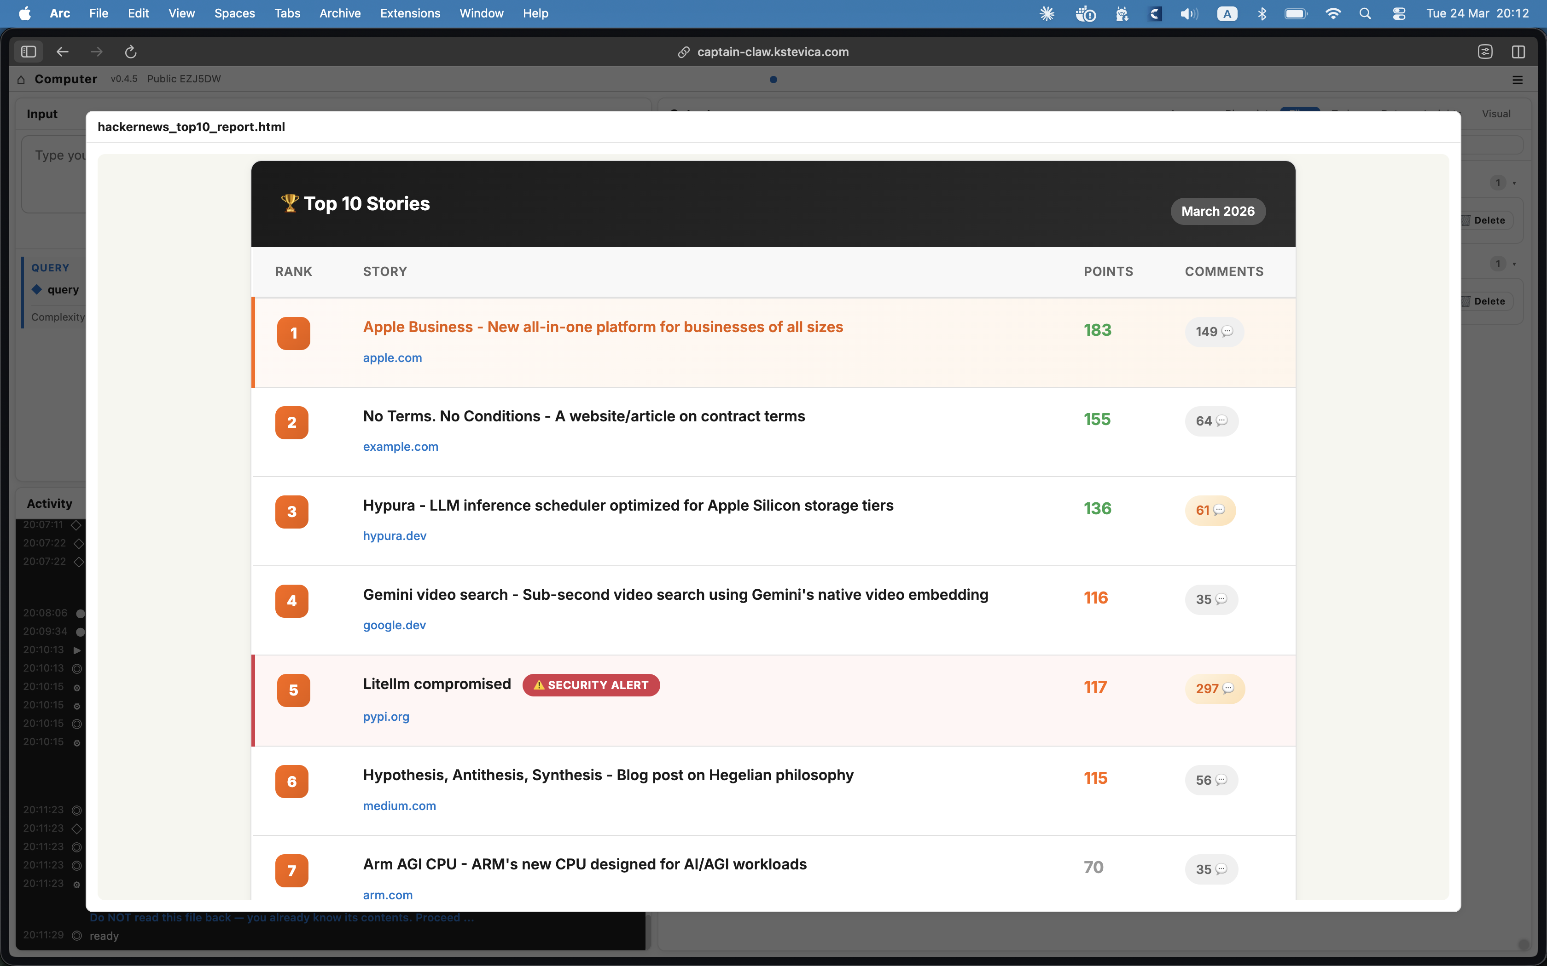Click the Litellm compromised title
This screenshot has width=1547, height=966.
(x=436, y=684)
